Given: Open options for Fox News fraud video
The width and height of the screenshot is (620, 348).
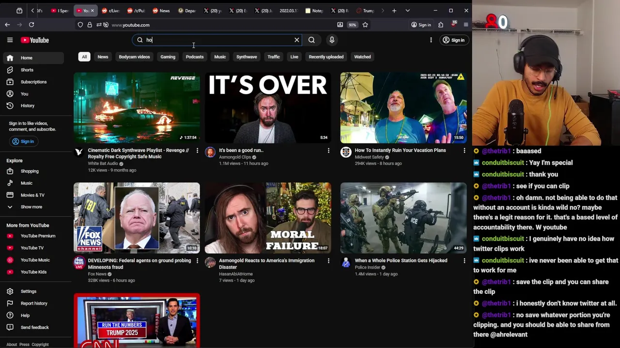Looking at the screenshot, I should pyautogui.click(x=197, y=261).
